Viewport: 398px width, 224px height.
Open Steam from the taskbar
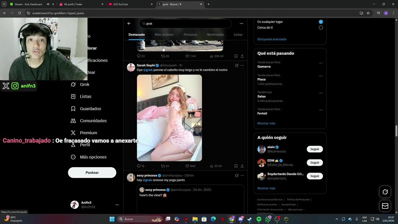coord(250,219)
